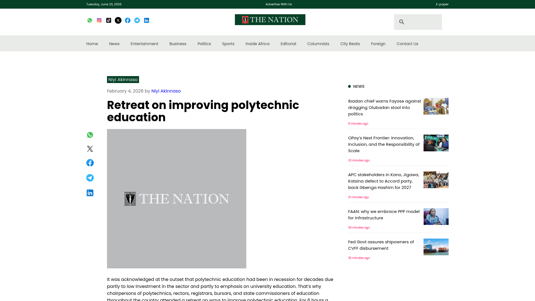
Task: Click the search magnifier icon
Action: coord(402,22)
